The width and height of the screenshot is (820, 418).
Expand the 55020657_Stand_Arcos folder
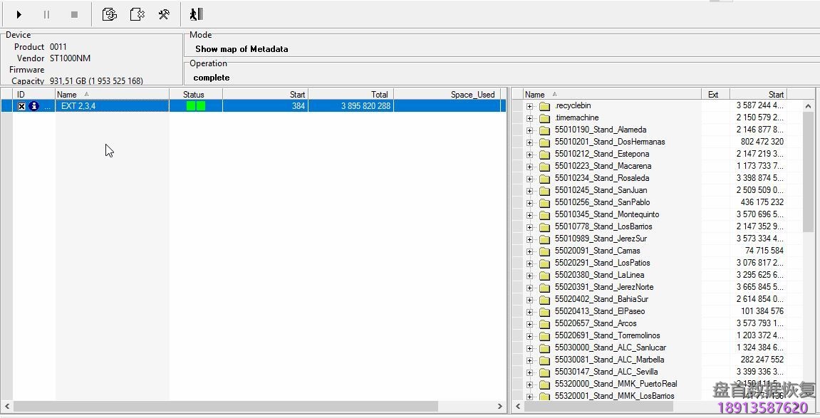pyautogui.click(x=530, y=323)
